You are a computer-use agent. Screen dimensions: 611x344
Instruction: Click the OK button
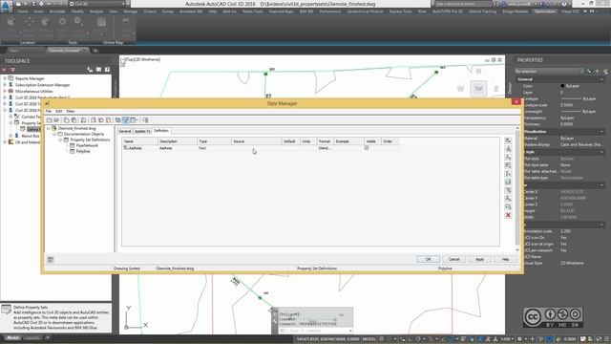click(428, 259)
